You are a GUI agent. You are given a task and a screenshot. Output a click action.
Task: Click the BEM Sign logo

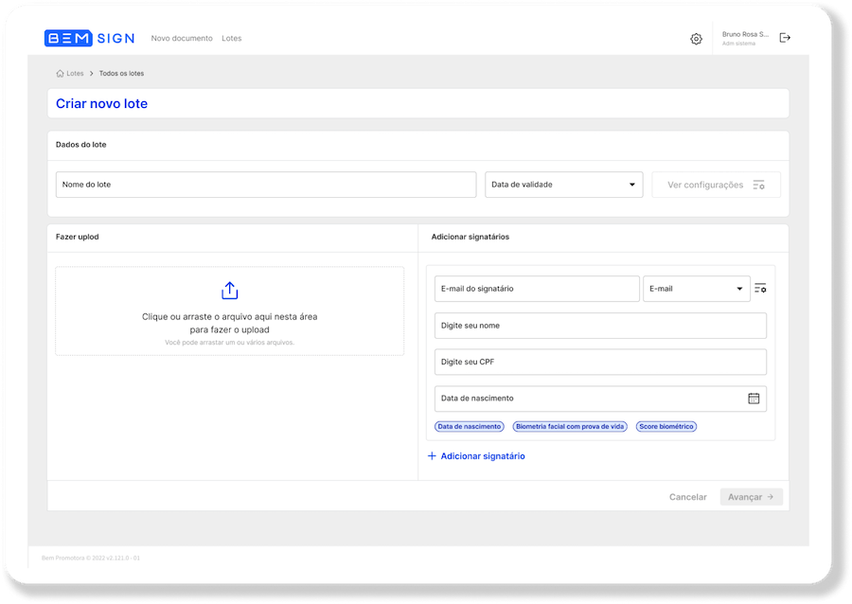89,39
